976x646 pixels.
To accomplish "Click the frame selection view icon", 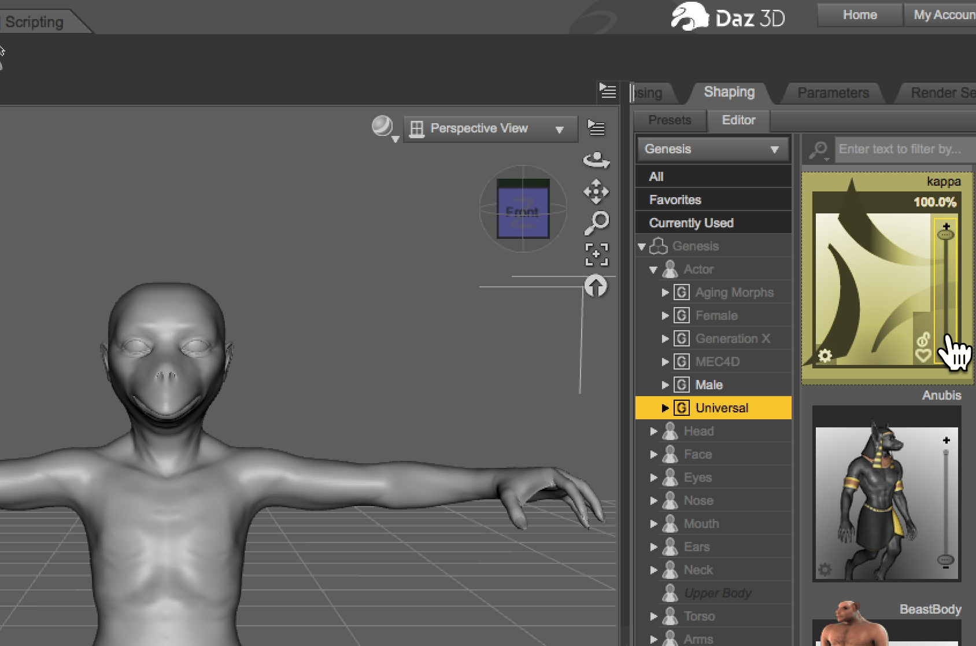I will point(596,254).
